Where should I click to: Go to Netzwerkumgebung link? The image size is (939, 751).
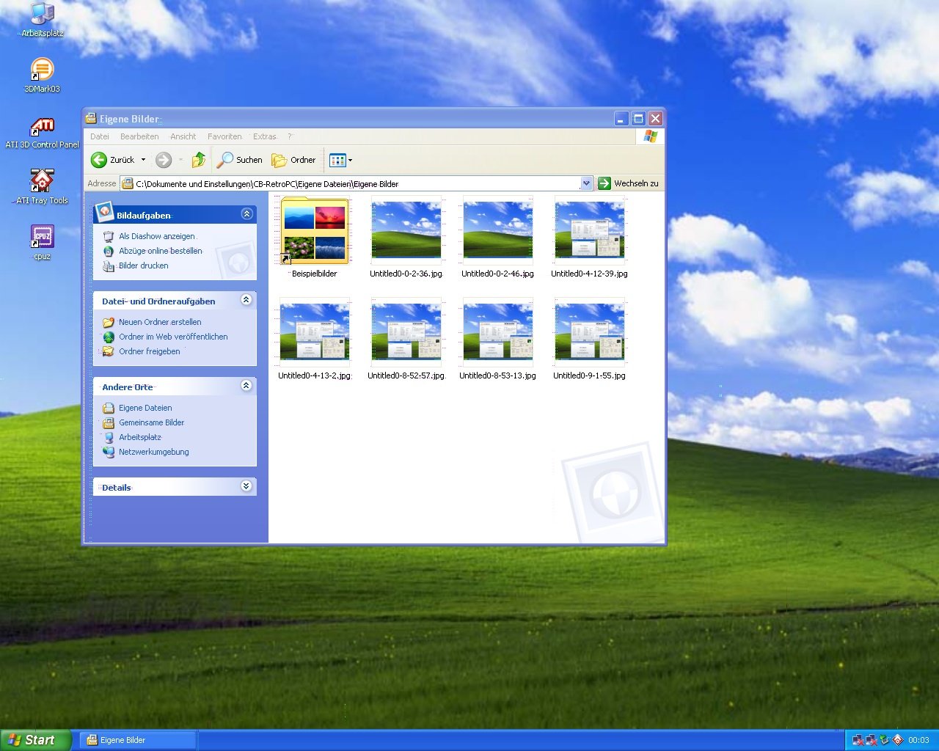(154, 452)
